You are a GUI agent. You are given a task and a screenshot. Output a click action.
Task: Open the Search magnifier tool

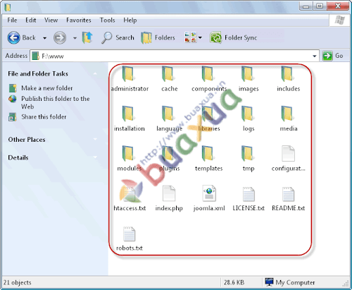(x=107, y=37)
